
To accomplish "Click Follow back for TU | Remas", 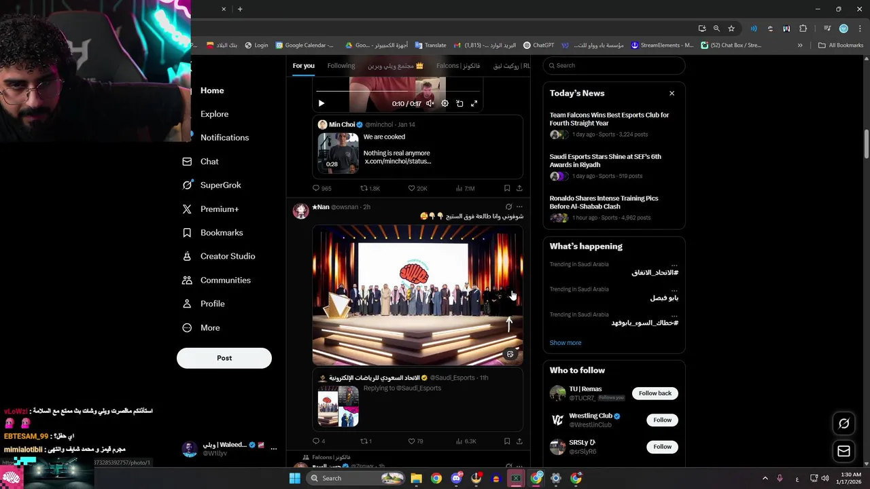I will [x=655, y=393].
